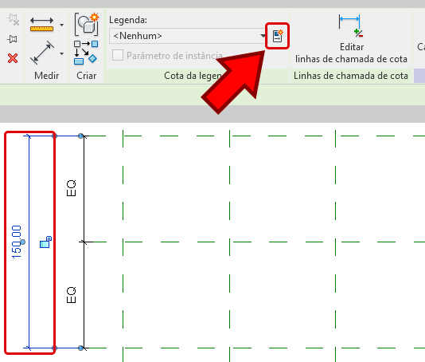Screen dimensions: 425x362
Task: Click Editar linhas de chamada de cota
Action: 351,39
